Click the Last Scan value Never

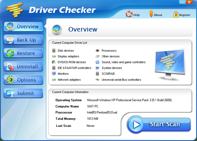[90, 126]
